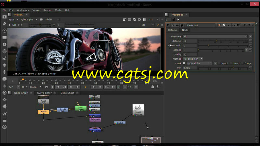Play the timeline backward
Viewport: 260px width, 146px height.
click(x=77, y=87)
